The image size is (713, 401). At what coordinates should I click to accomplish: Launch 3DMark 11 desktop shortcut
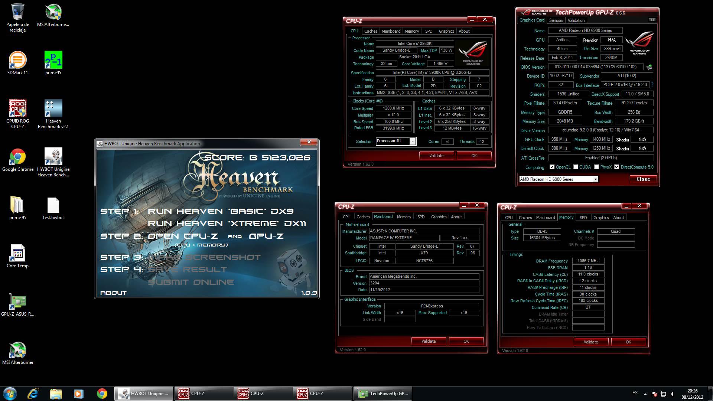point(17,63)
